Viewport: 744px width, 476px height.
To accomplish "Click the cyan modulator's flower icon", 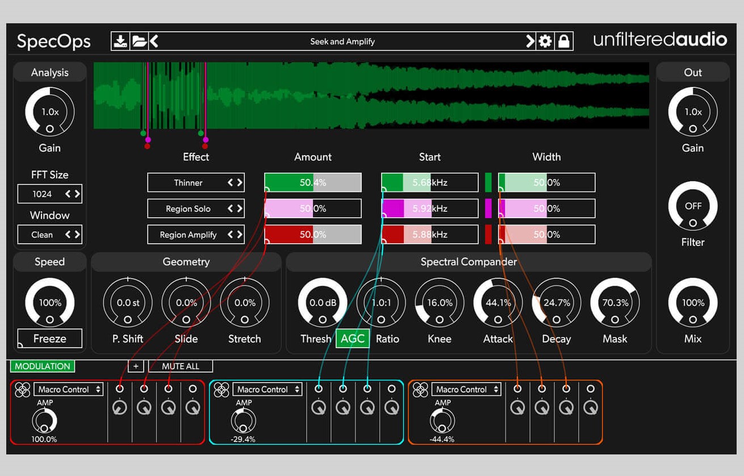I will tap(221, 390).
